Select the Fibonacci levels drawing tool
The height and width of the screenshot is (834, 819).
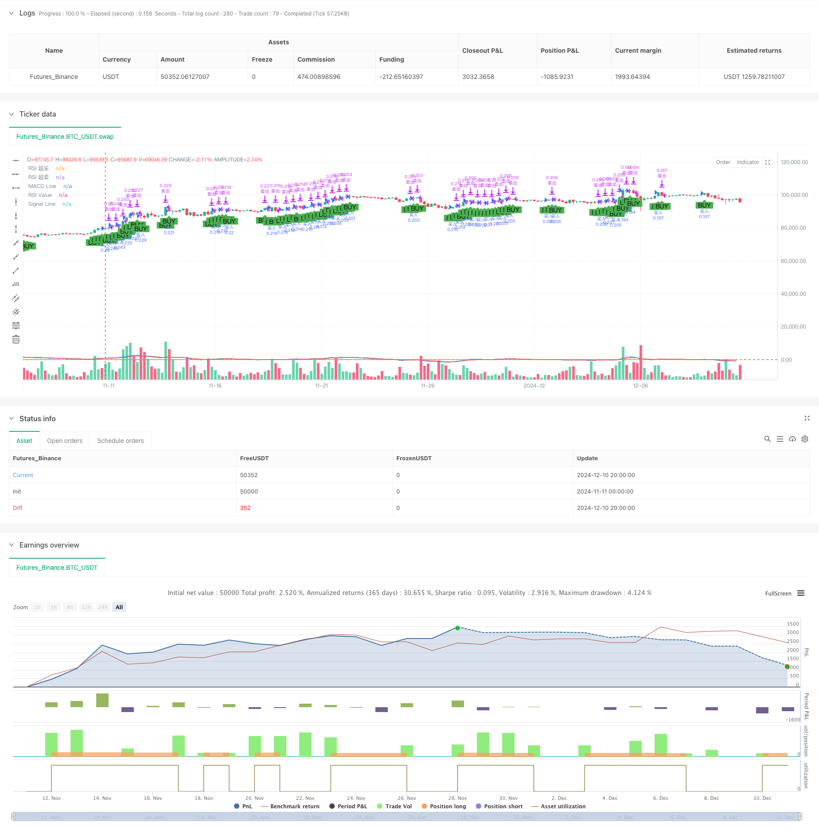16,325
